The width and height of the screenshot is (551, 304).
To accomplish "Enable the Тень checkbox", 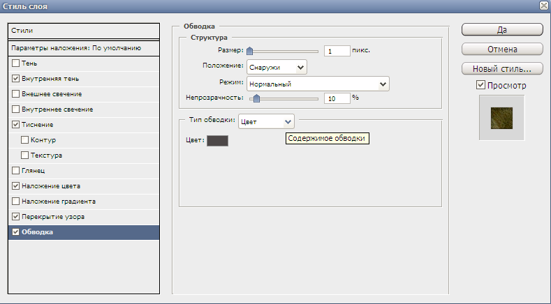I will (15, 63).
